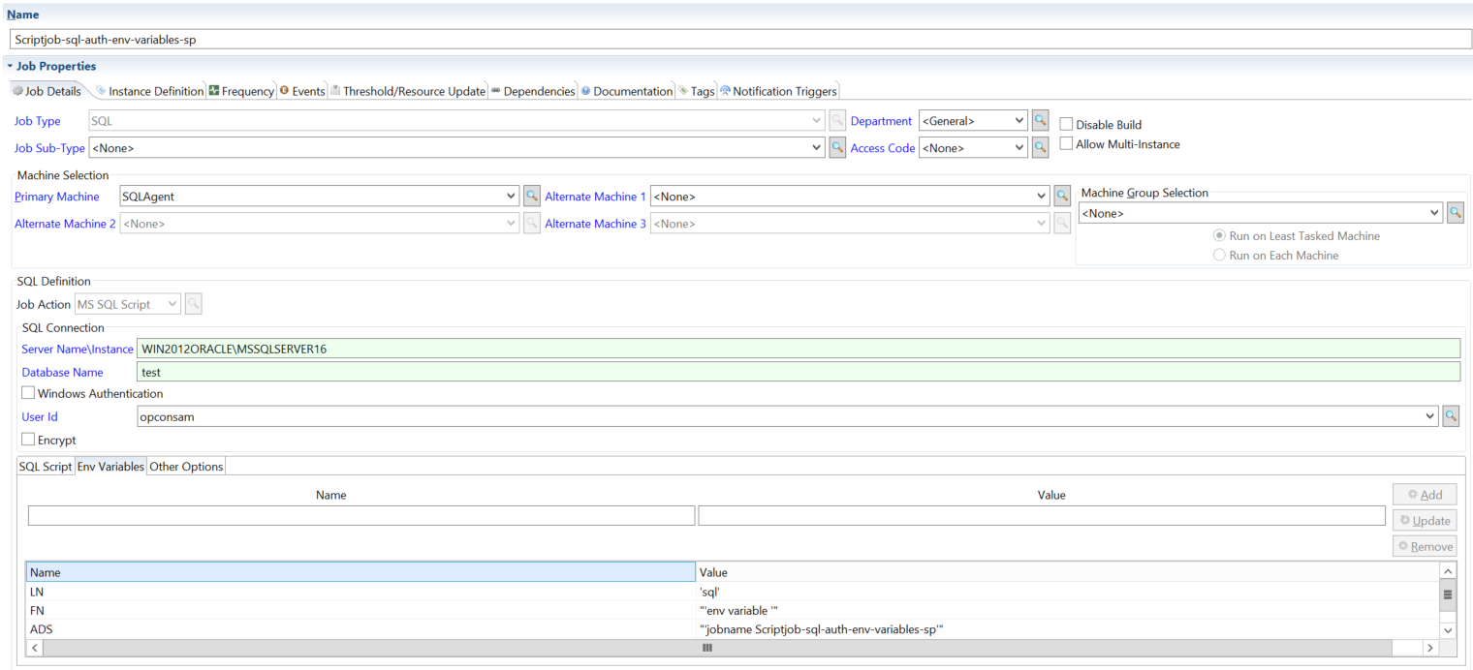Click the Access Code lookup magnifier icon
This screenshot has height=670, width=1473.
[x=1040, y=148]
